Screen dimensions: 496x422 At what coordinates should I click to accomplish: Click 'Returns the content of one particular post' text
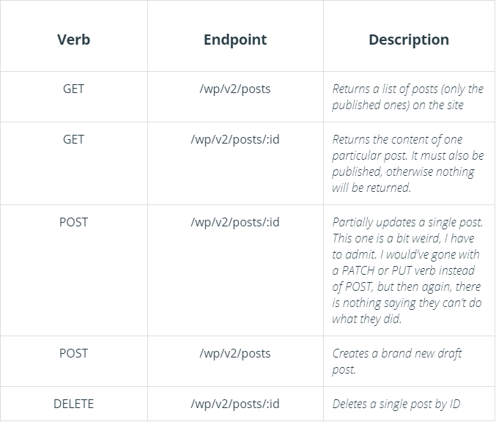pyautogui.click(x=407, y=147)
